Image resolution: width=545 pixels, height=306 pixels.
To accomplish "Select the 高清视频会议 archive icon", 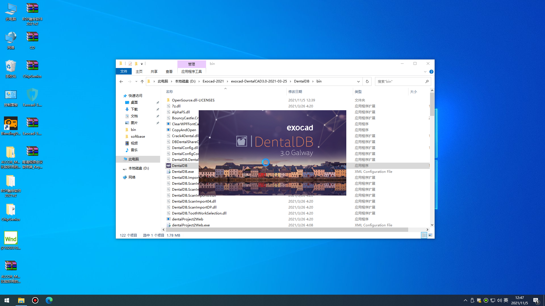I will pyautogui.click(x=32, y=157).
